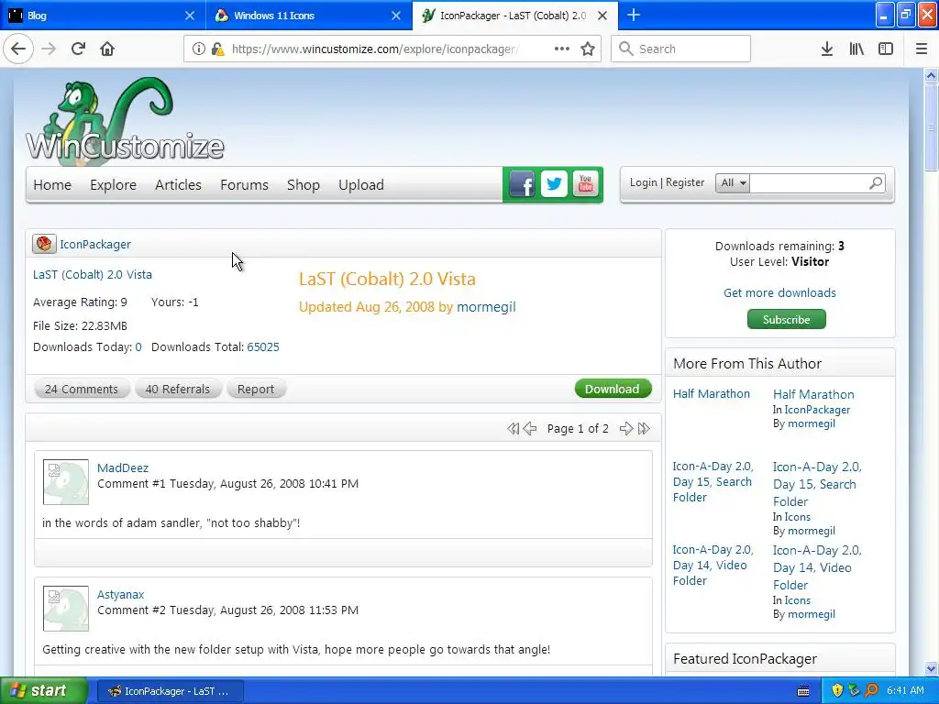This screenshot has width=939, height=704.
Task: Click the IconPackager category icon
Action: [44, 244]
